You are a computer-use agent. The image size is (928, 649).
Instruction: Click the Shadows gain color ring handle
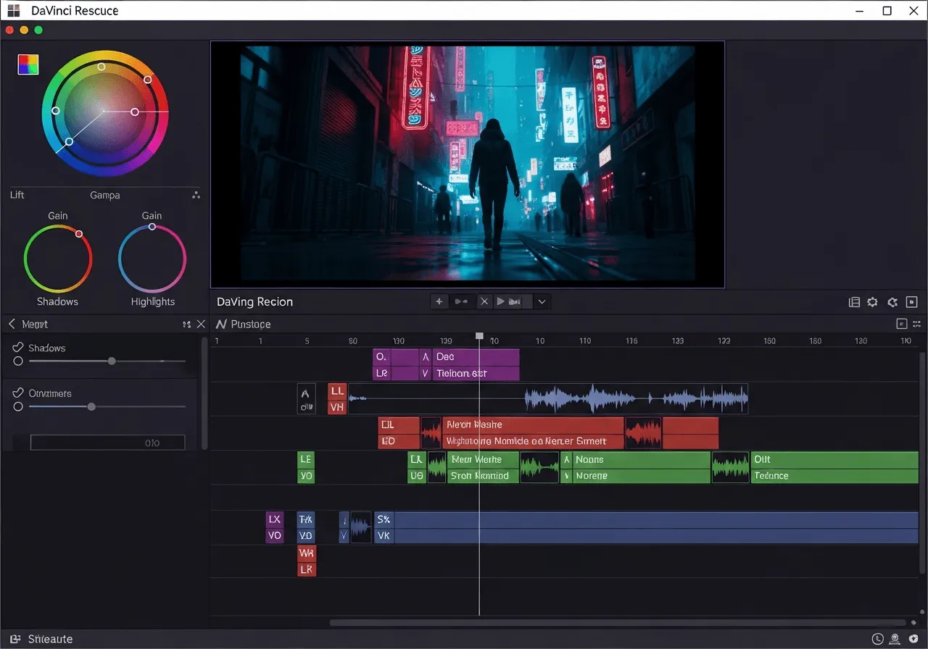[79, 234]
